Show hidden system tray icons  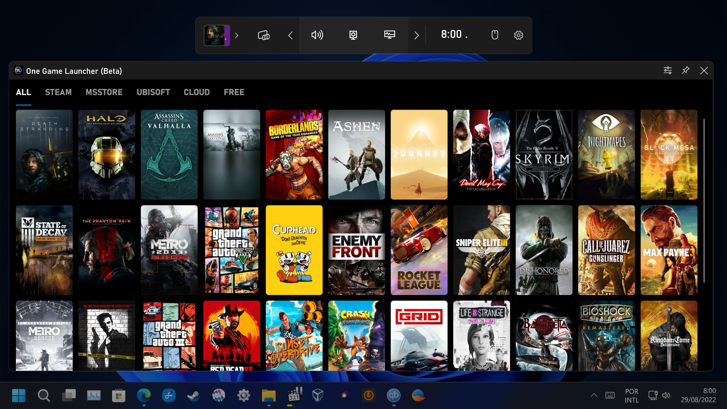594,395
